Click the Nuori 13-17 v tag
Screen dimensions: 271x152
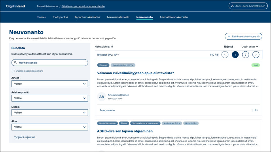191,123
